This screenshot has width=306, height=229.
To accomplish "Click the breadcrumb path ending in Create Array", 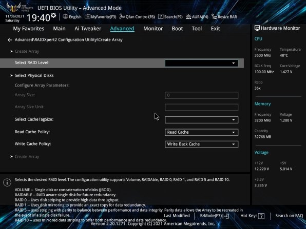I will pyautogui.click(x=69, y=40).
